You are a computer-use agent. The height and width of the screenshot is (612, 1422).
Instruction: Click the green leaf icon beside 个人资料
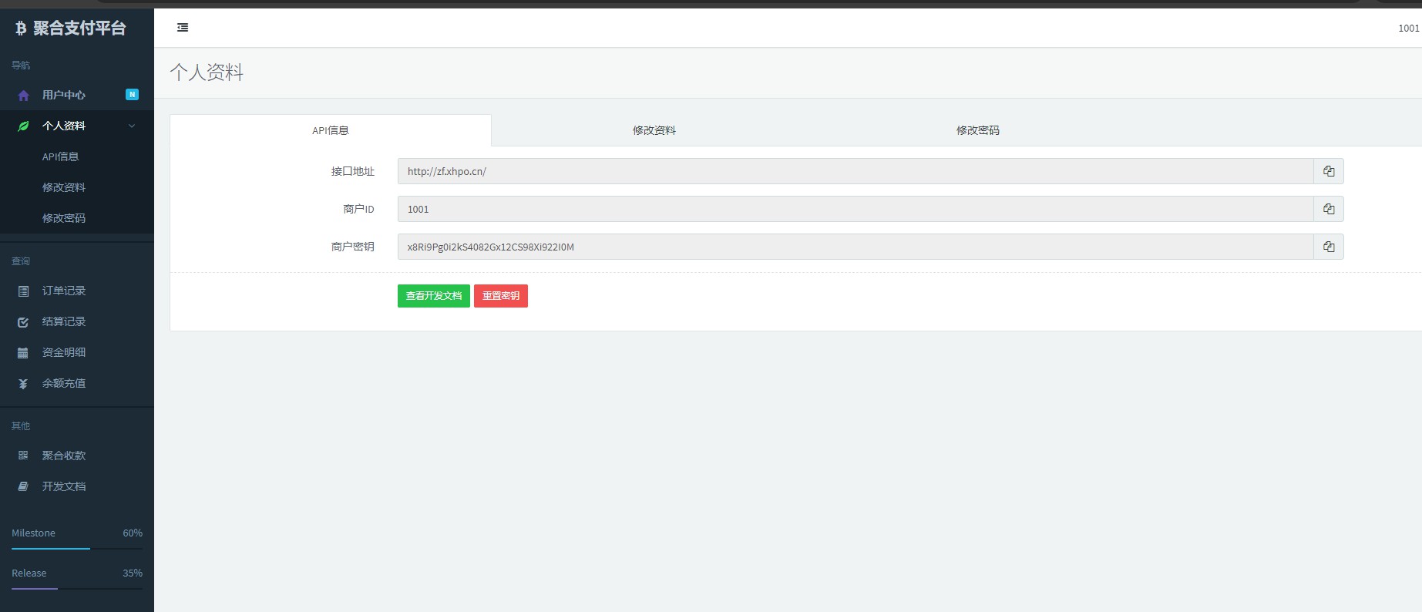[x=23, y=126]
